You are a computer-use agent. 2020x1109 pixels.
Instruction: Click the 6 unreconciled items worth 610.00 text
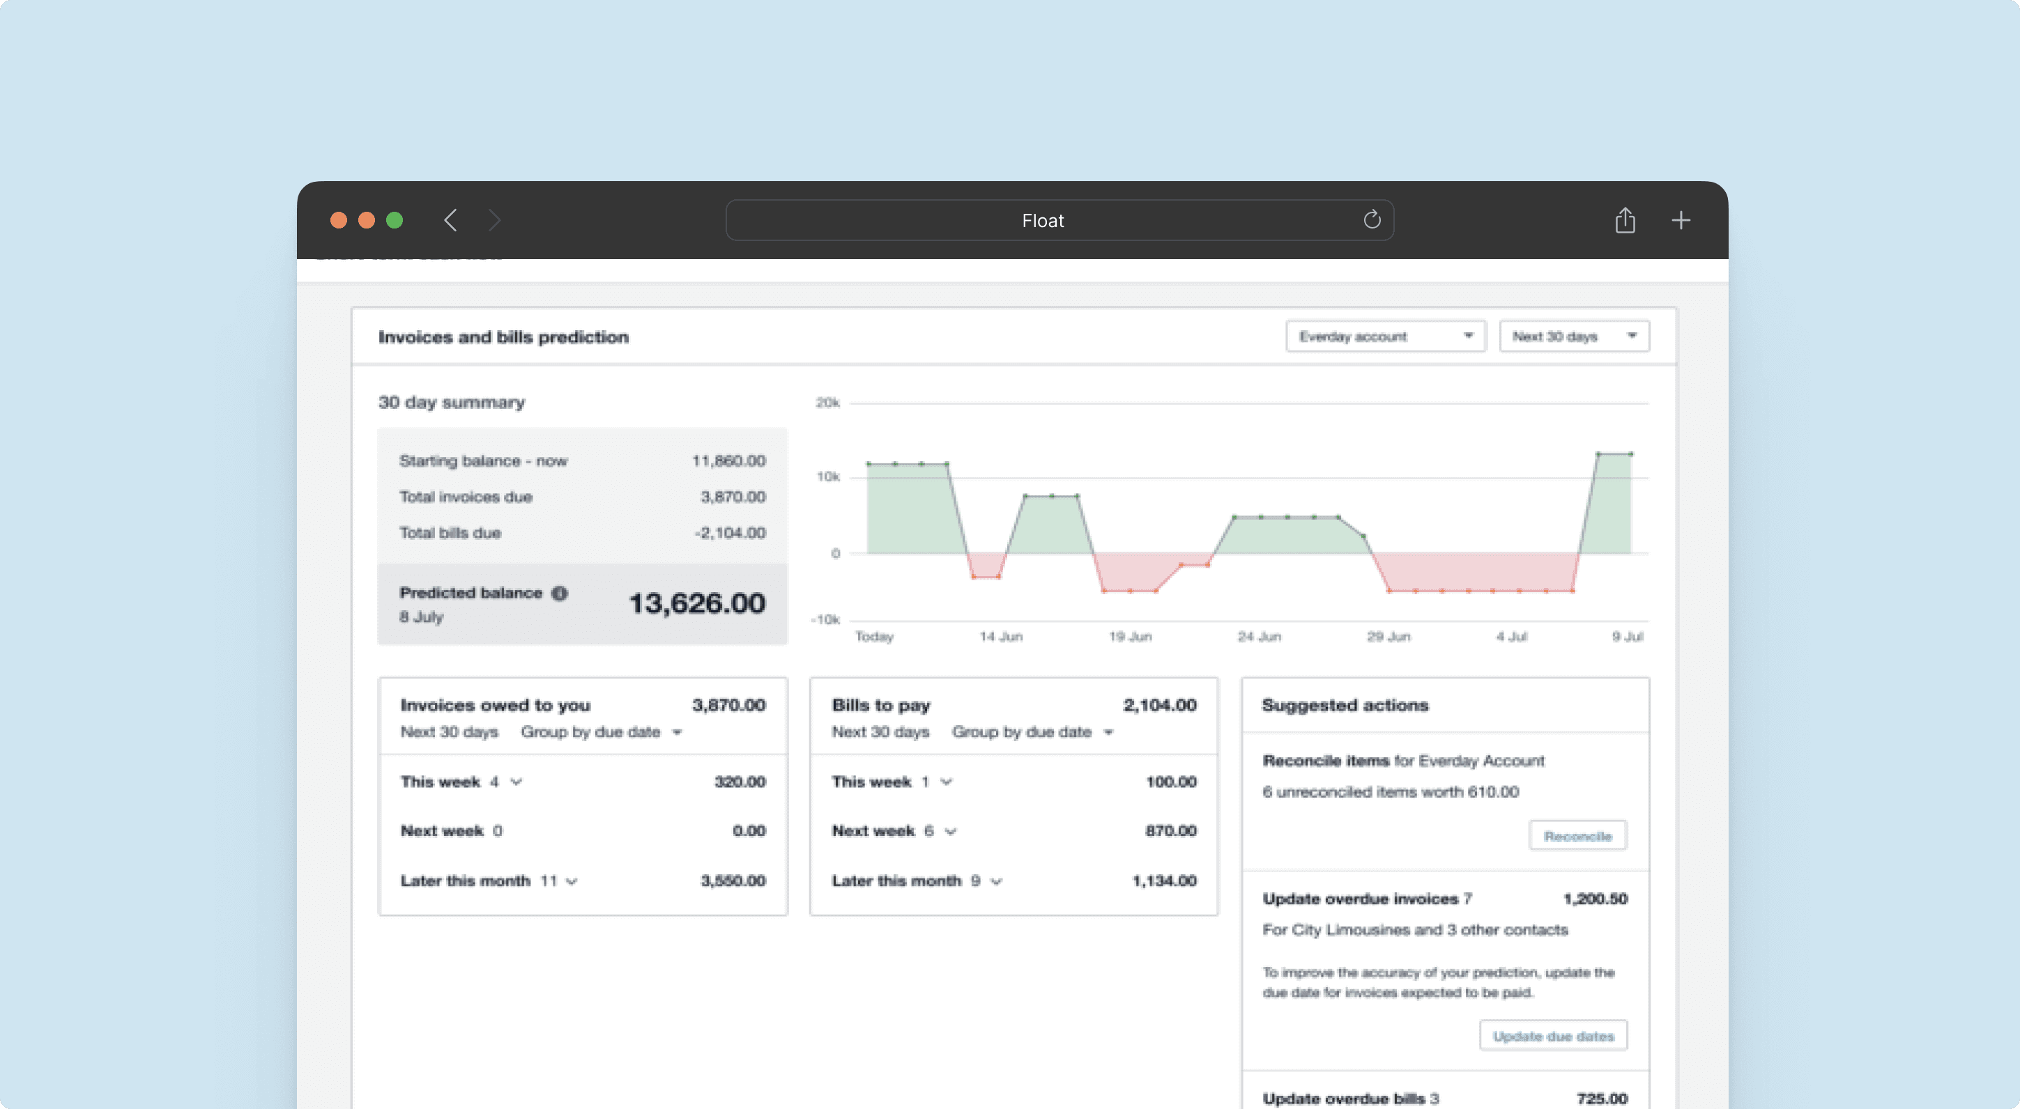click(x=1391, y=792)
